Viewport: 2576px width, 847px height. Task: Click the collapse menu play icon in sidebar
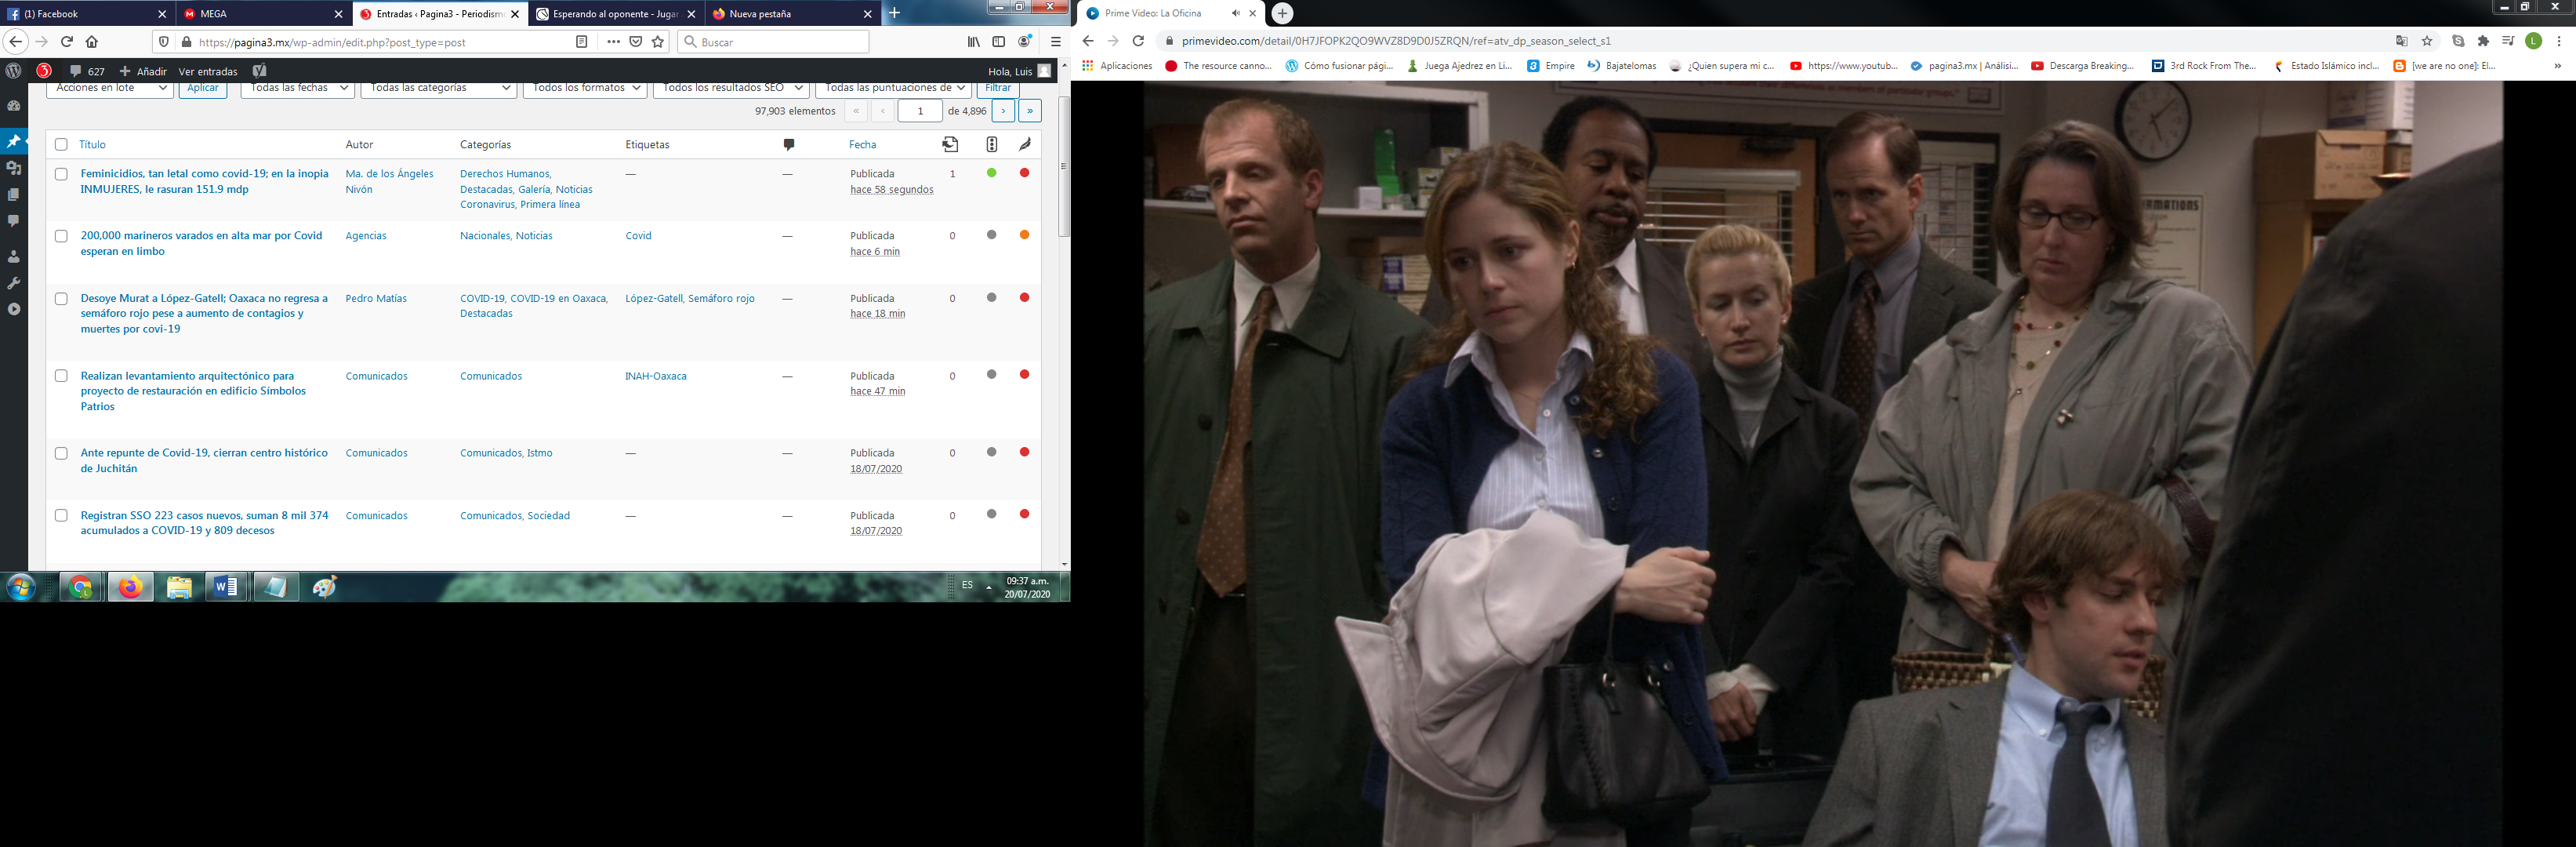[x=14, y=309]
